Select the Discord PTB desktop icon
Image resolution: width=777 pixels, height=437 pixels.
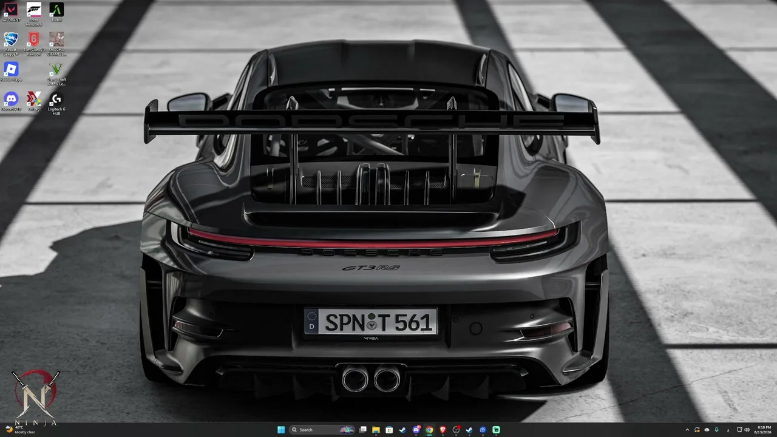11,101
